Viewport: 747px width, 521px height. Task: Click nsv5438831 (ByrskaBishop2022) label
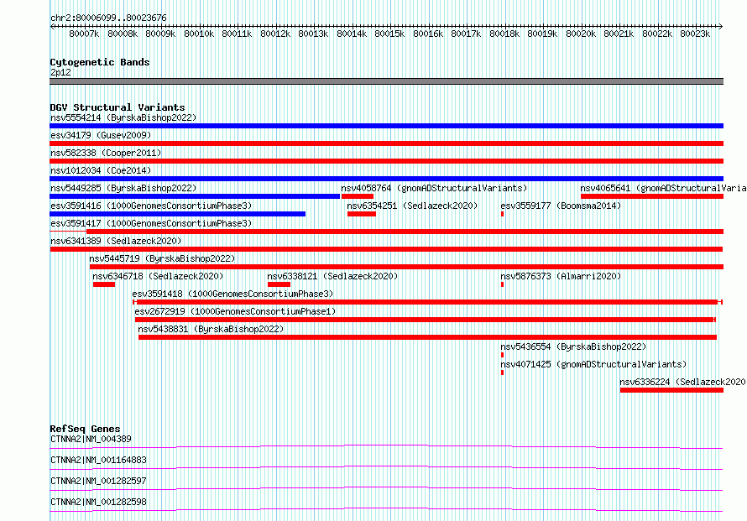point(211,329)
